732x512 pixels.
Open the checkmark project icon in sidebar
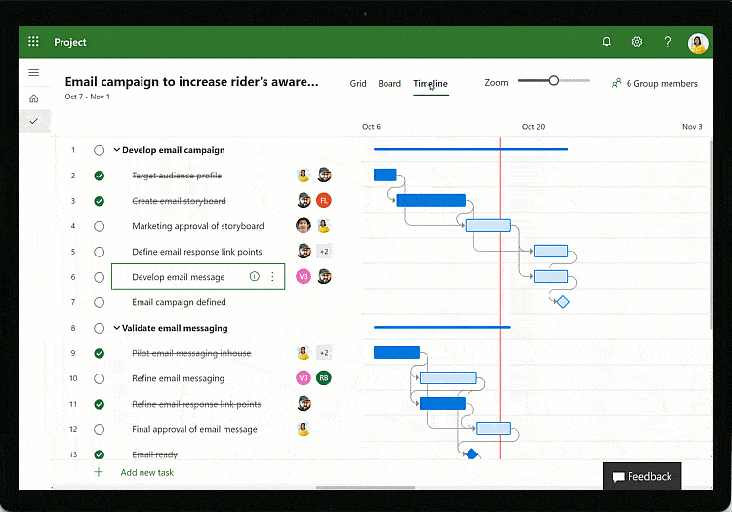tap(33, 121)
